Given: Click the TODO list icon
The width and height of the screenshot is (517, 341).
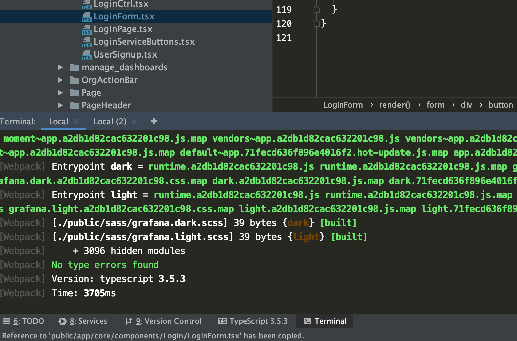Looking at the screenshot, I should pos(6,321).
